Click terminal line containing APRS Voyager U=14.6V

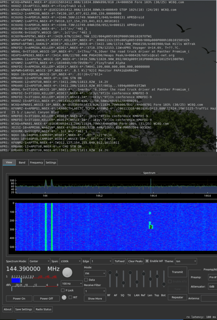click(x=90, y=48)
